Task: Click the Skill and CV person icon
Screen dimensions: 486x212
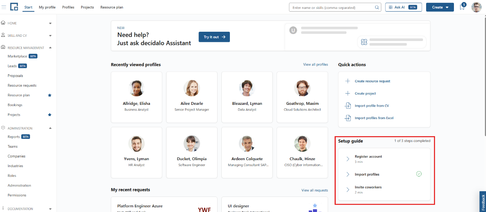Action: (3, 35)
